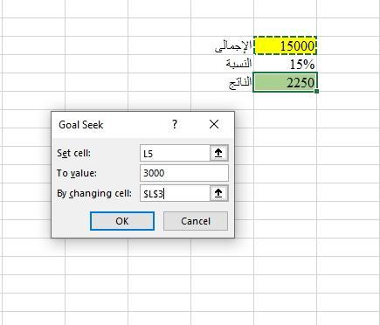This screenshot has width=380, height=325.
Task: Close the Goal Seek dialog with X
Action: [x=214, y=125]
